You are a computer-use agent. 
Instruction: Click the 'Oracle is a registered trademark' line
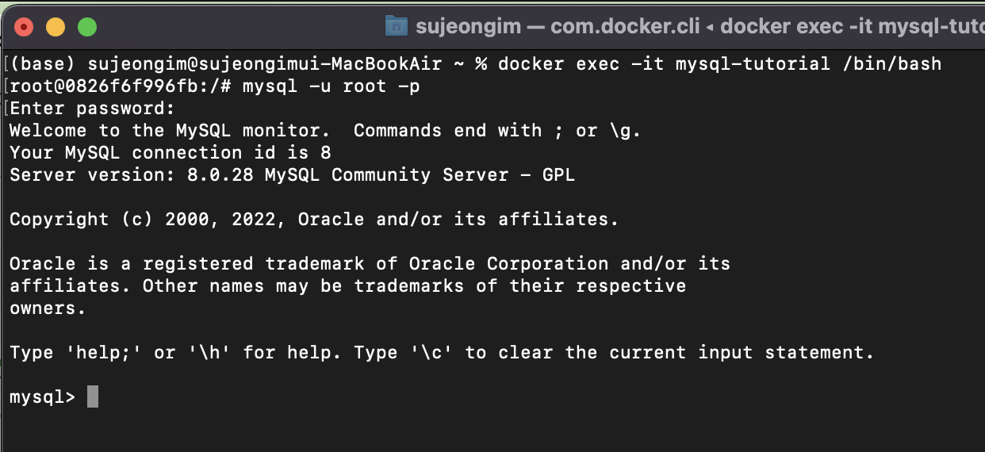click(x=370, y=263)
